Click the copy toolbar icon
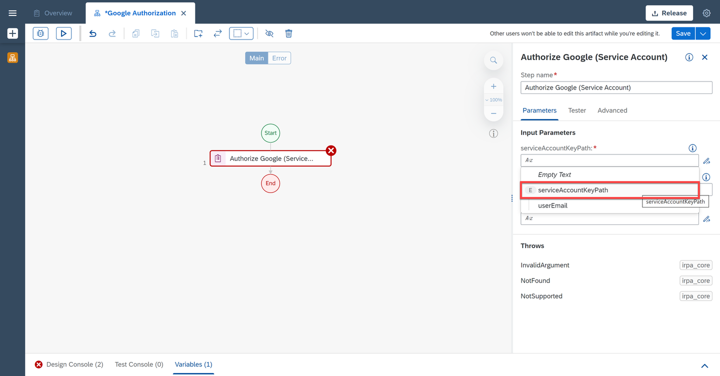The height and width of the screenshot is (376, 720). tap(136, 33)
